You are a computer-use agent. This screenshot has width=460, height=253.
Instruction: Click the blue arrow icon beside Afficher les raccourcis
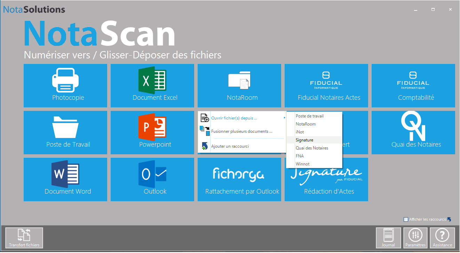coord(449,219)
